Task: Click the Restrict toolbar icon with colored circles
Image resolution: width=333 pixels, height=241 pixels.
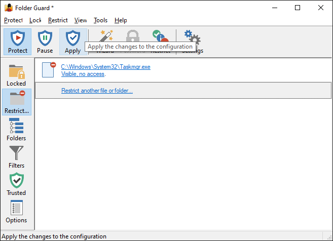Action: (x=160, y=36)
